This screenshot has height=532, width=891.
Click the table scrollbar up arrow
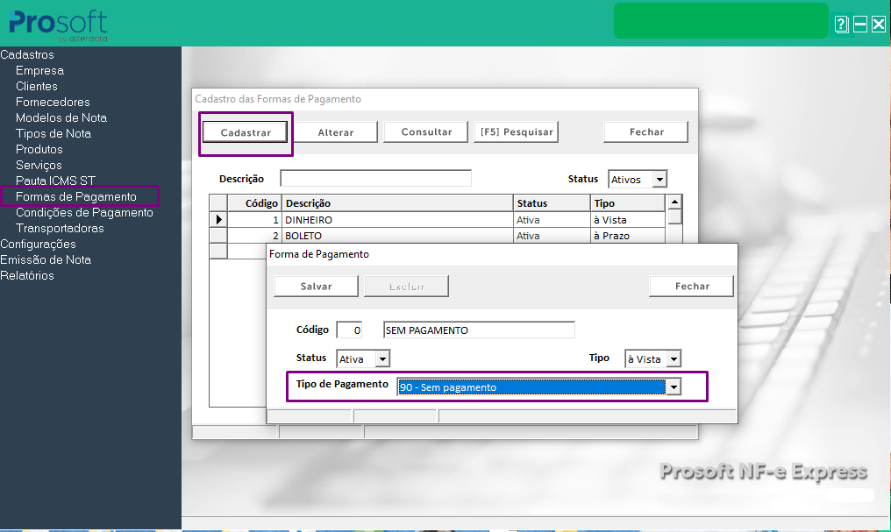pyautogui.click(x=674, y=202)
